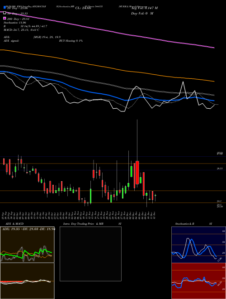Select the 'Avg Vol: 0.147 M' text
Image resolution: width=226 pixels, height=299 pixels.
click(x=144, y=8)
